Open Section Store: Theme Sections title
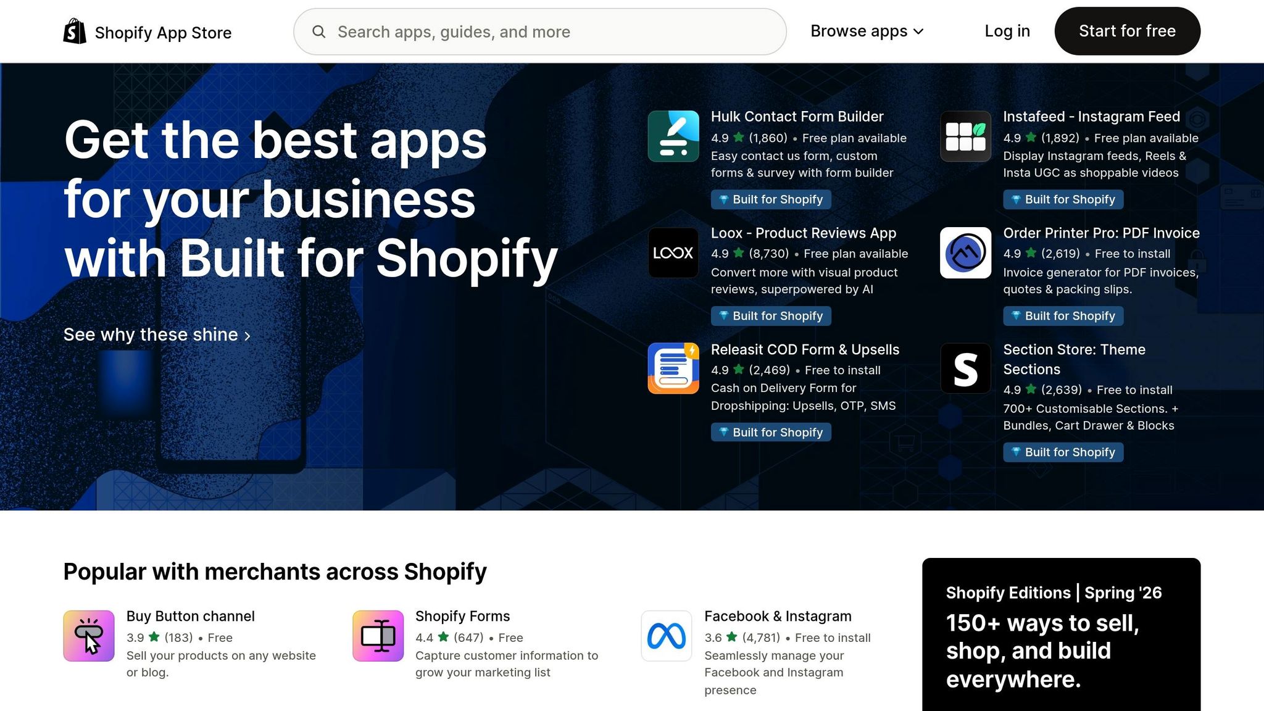The width and height of the screenshot is (1264, 711). (x=1075, y=359)
